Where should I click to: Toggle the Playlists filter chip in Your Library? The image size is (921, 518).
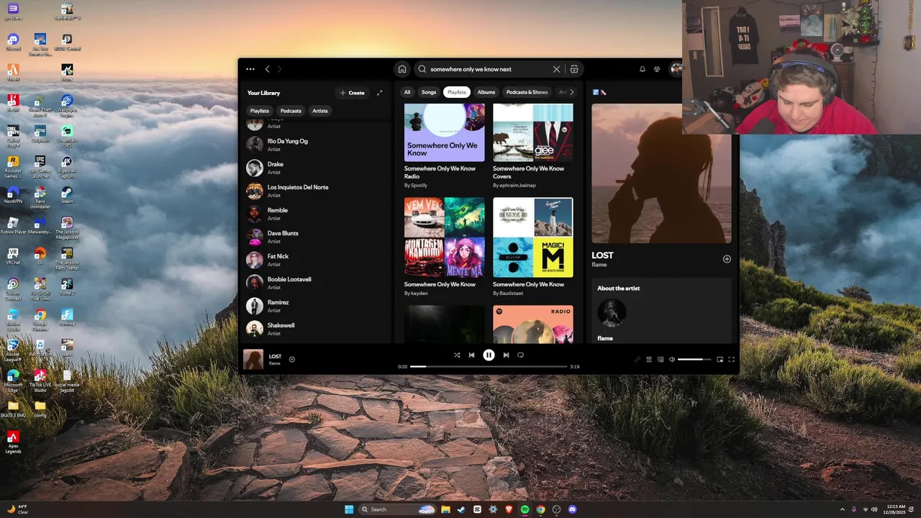(260, 111)
